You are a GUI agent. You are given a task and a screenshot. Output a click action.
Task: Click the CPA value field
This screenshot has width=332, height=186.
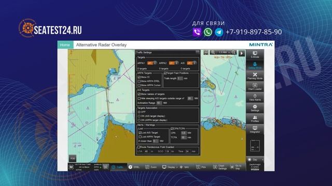(x=184, y=133)
